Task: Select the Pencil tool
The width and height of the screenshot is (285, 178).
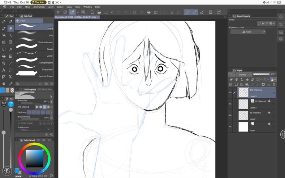Action: 10,22
